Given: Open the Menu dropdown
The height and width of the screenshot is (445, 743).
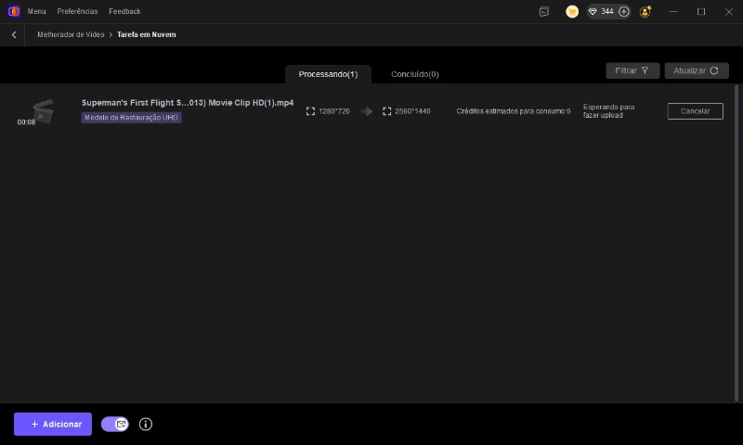Looking at the screenshot, I should (x=36, y=11).
